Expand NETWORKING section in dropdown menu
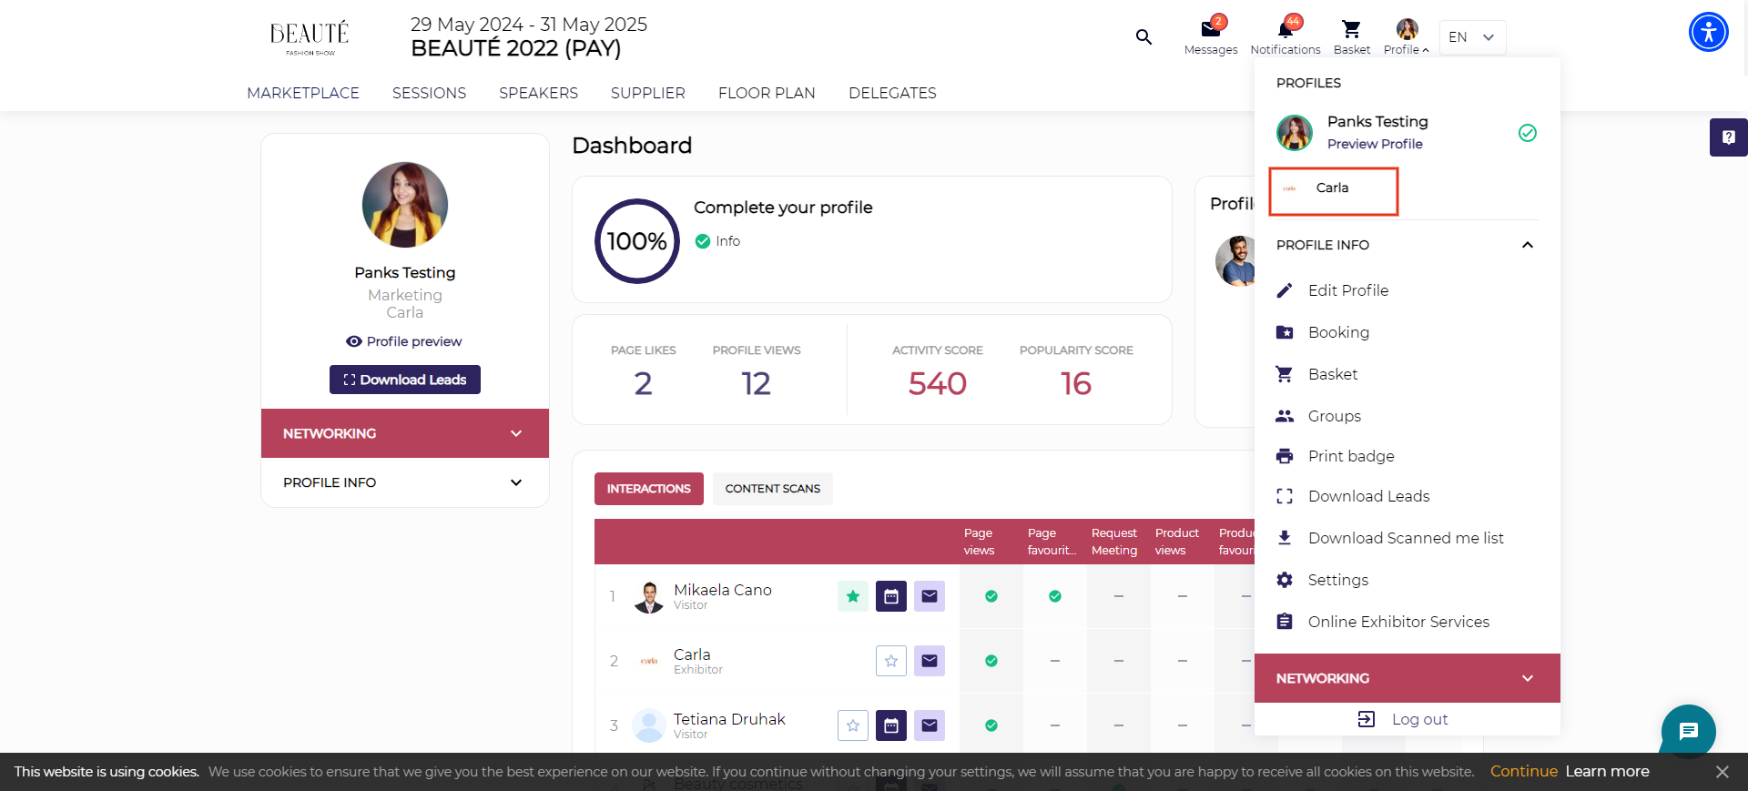Image resolution: width=1748 pixels, height=791 pixels. coord(1408,678)
